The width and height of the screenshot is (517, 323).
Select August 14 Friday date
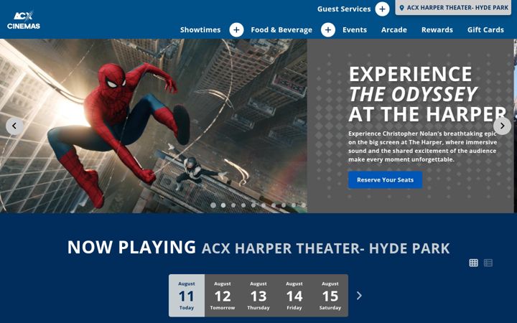point(294,296)
